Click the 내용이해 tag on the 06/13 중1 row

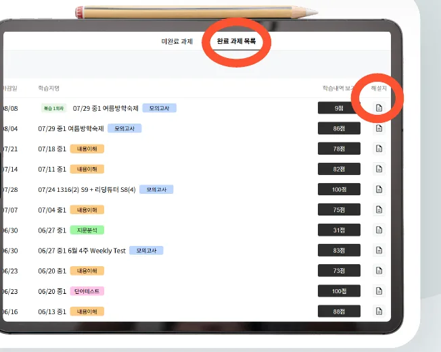(87, 311)
